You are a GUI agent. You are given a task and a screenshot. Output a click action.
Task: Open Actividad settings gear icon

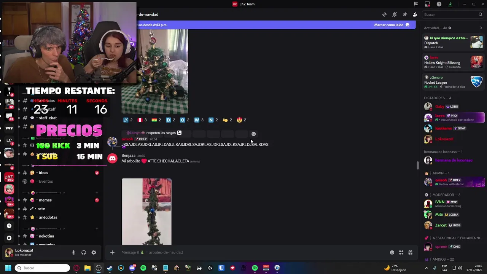(450, 28)
